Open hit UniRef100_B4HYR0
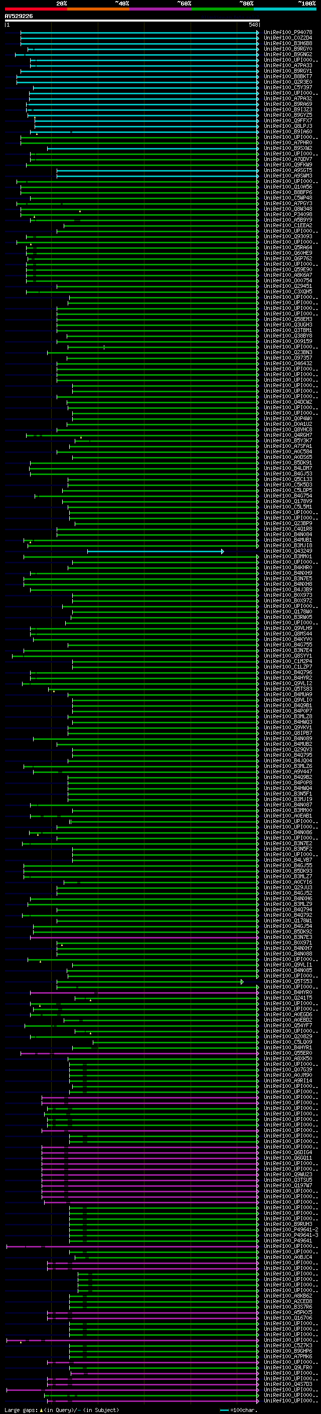The image size is (321, 1414). coord(288,993)
